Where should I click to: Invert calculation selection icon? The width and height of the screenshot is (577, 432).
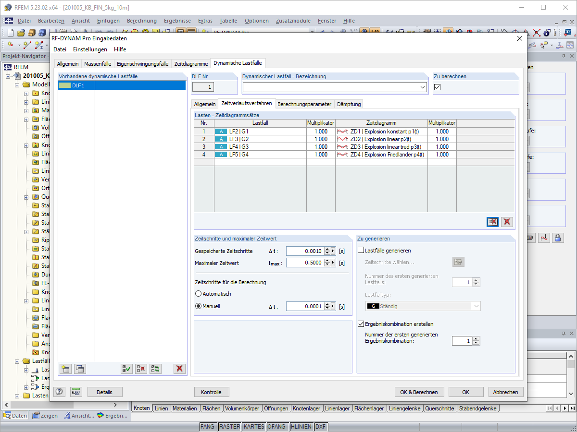[x=156, y=369]
